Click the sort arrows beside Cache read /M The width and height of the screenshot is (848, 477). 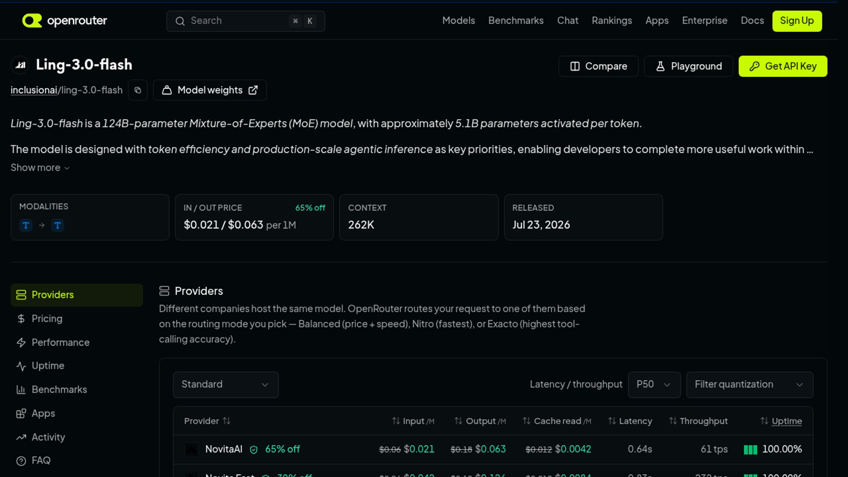(x=526, y=421)
